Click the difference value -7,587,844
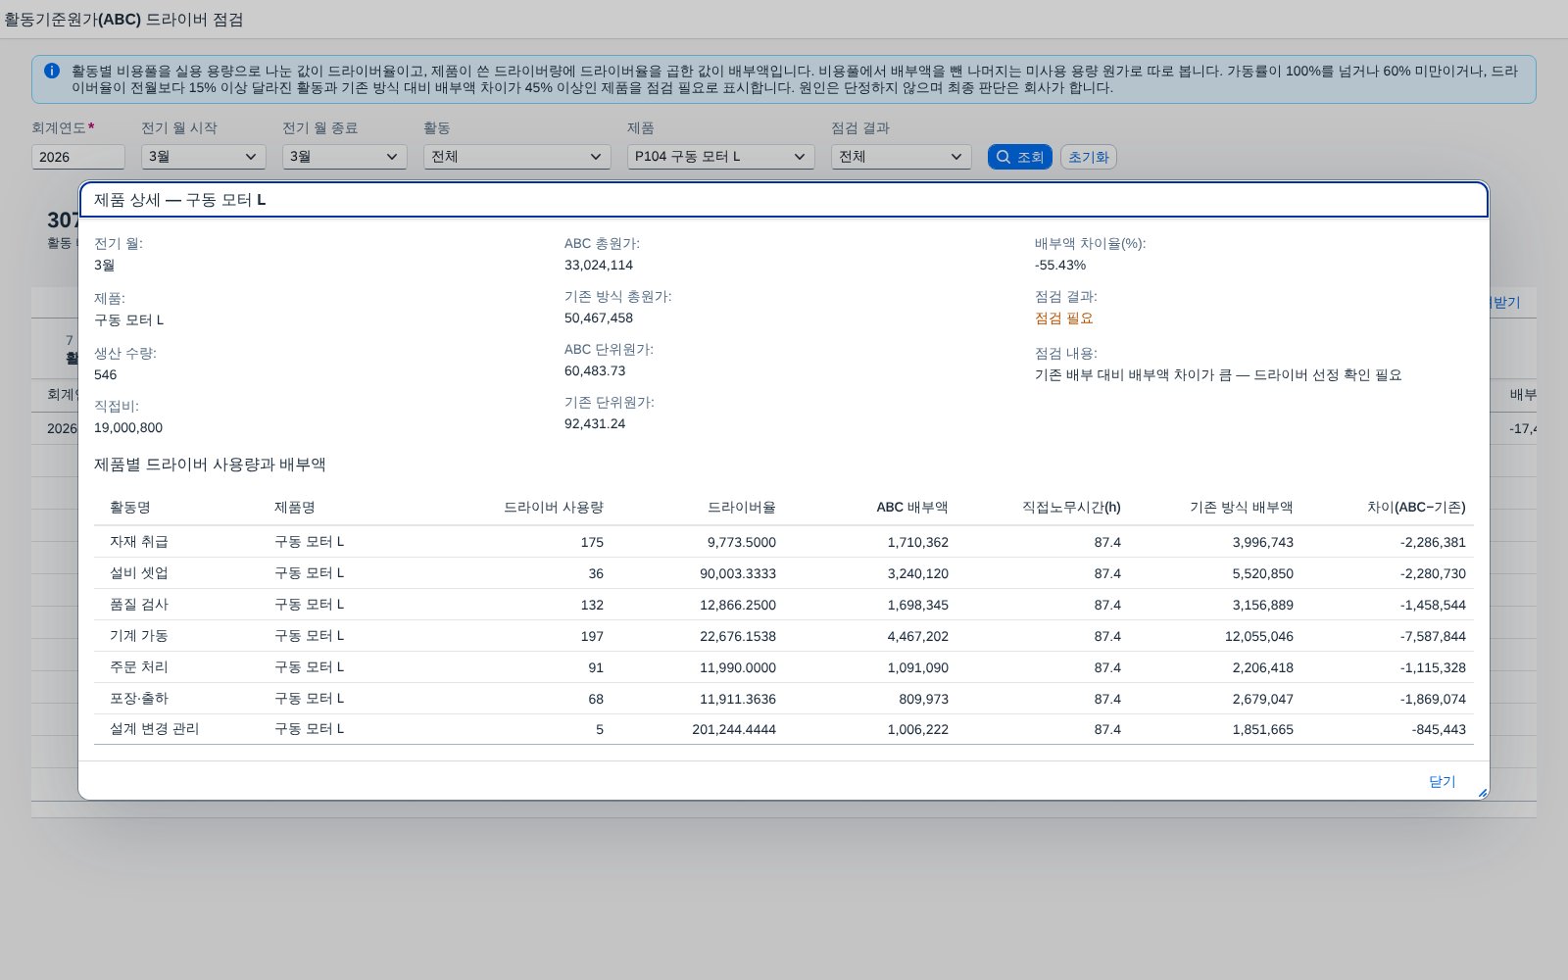The height and width of the screenshot is (980, 1568). pyautogui.click(x=1433, y=636)
